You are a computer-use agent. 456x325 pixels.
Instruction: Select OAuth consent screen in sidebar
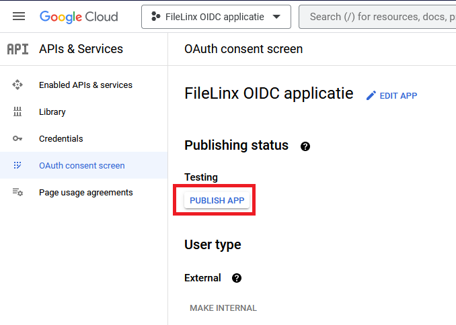[84, 165]
